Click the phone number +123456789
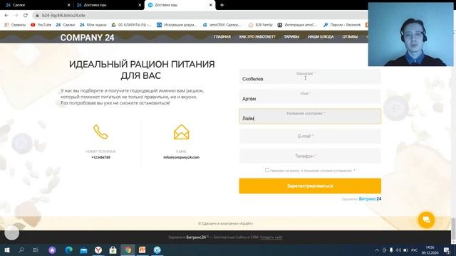The height and width of the screenshot is (256, 456). 100,157
